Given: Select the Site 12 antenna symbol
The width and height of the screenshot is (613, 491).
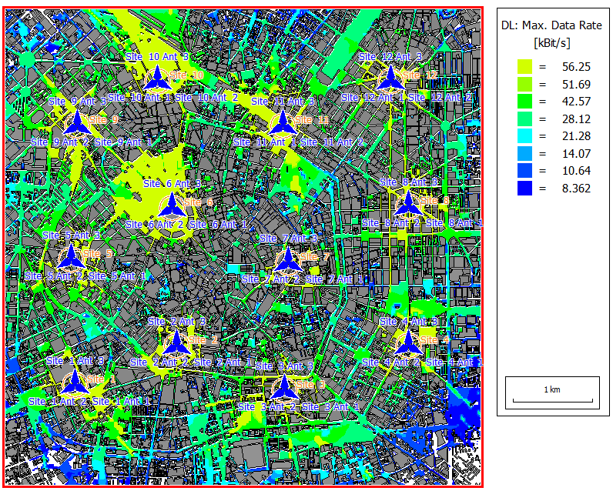Looking at the screenshot, I should tap(390, 77).
